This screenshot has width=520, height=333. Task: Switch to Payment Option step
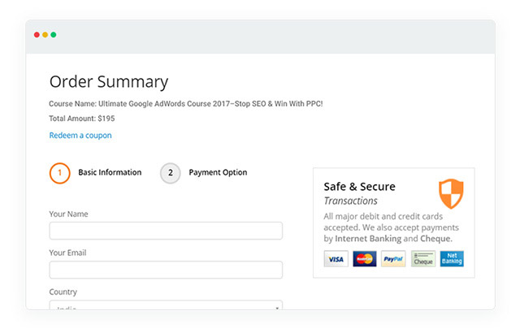pyautogui.click(x=218, y=173)
